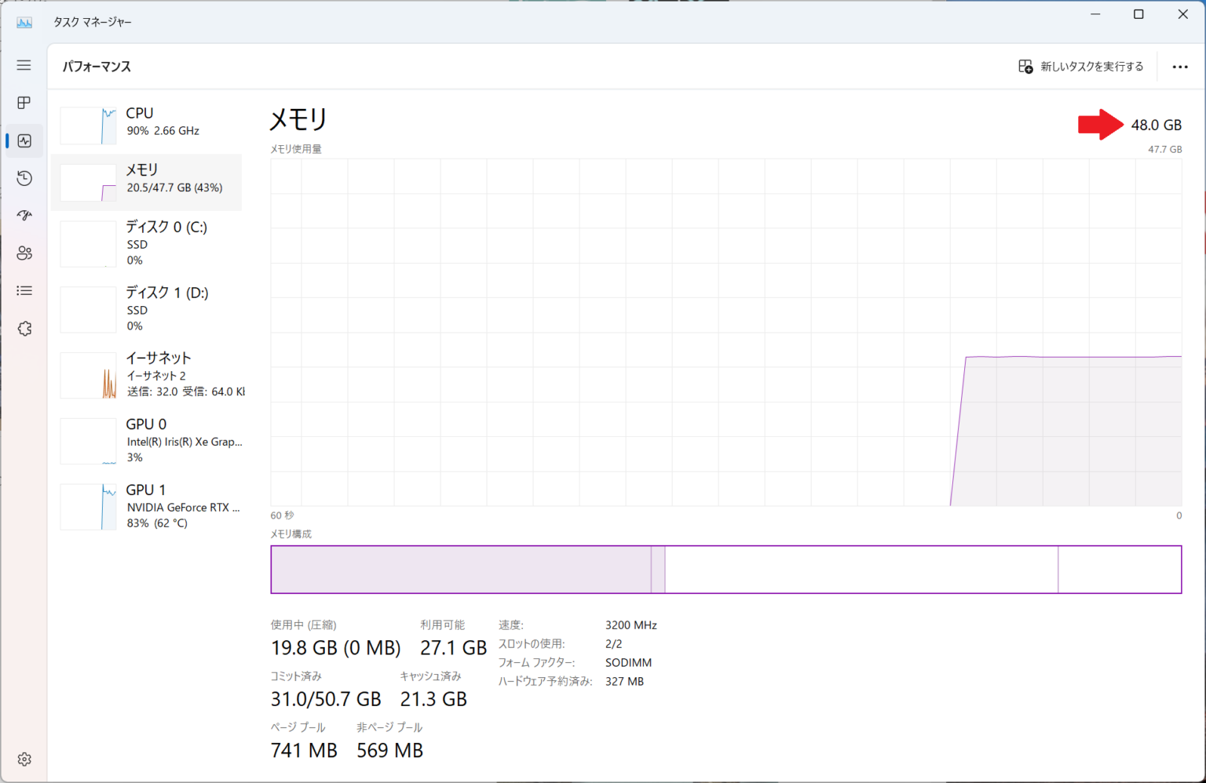Select ディスク 1 (D:) in sidebar
This screenshot has width=1206, height=783.
click(x=149, y=309)
